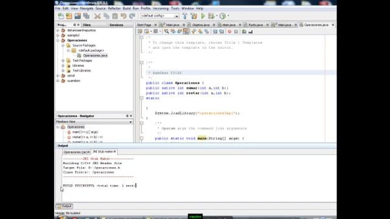Open the default config combo box
Screen dimensions: 390x219
tap(160, 16)
